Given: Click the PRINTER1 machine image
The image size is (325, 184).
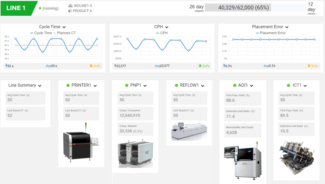Looking at the screenshot, I should point(81,142).
